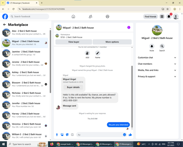The image size is (183, 147).
Task: Open Jennifer - 2 Bed 2 Bath house chat
Action: pos(25,105)
